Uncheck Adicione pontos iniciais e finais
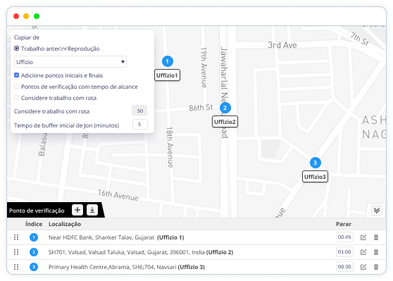Screen dimensions: 393x281 (16, 75)
